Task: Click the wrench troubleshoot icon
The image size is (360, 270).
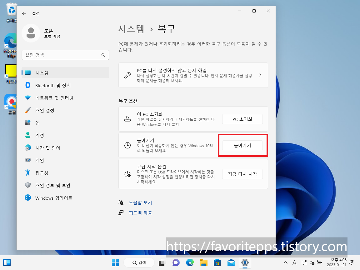Action: (x=127, y=75)
